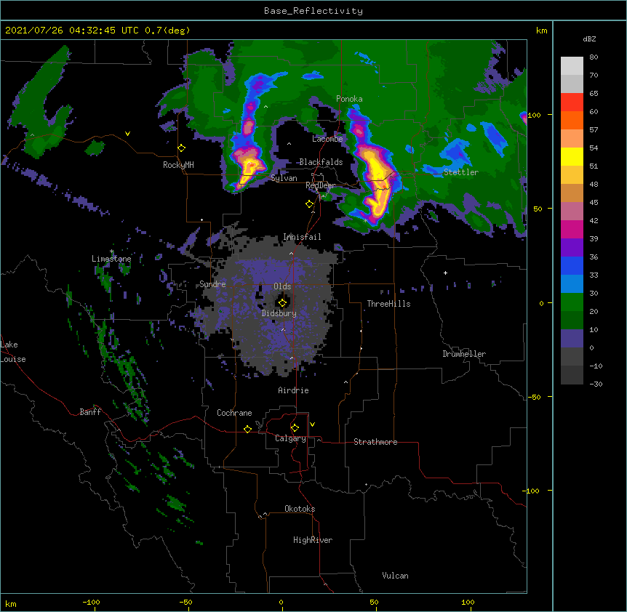The height and width of the screenshot is (612, 627).
Task: Pick the light grey 70-80 dBZ legend swatch
Action: 572,66
